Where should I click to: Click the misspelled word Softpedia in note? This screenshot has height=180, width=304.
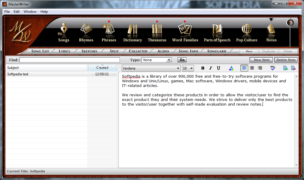[131, 76]
